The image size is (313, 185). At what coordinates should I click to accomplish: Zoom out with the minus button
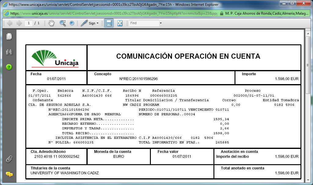(72, 23)
